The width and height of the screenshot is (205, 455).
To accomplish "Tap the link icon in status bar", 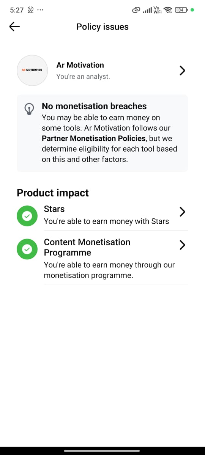I will [x=136, y=10].
